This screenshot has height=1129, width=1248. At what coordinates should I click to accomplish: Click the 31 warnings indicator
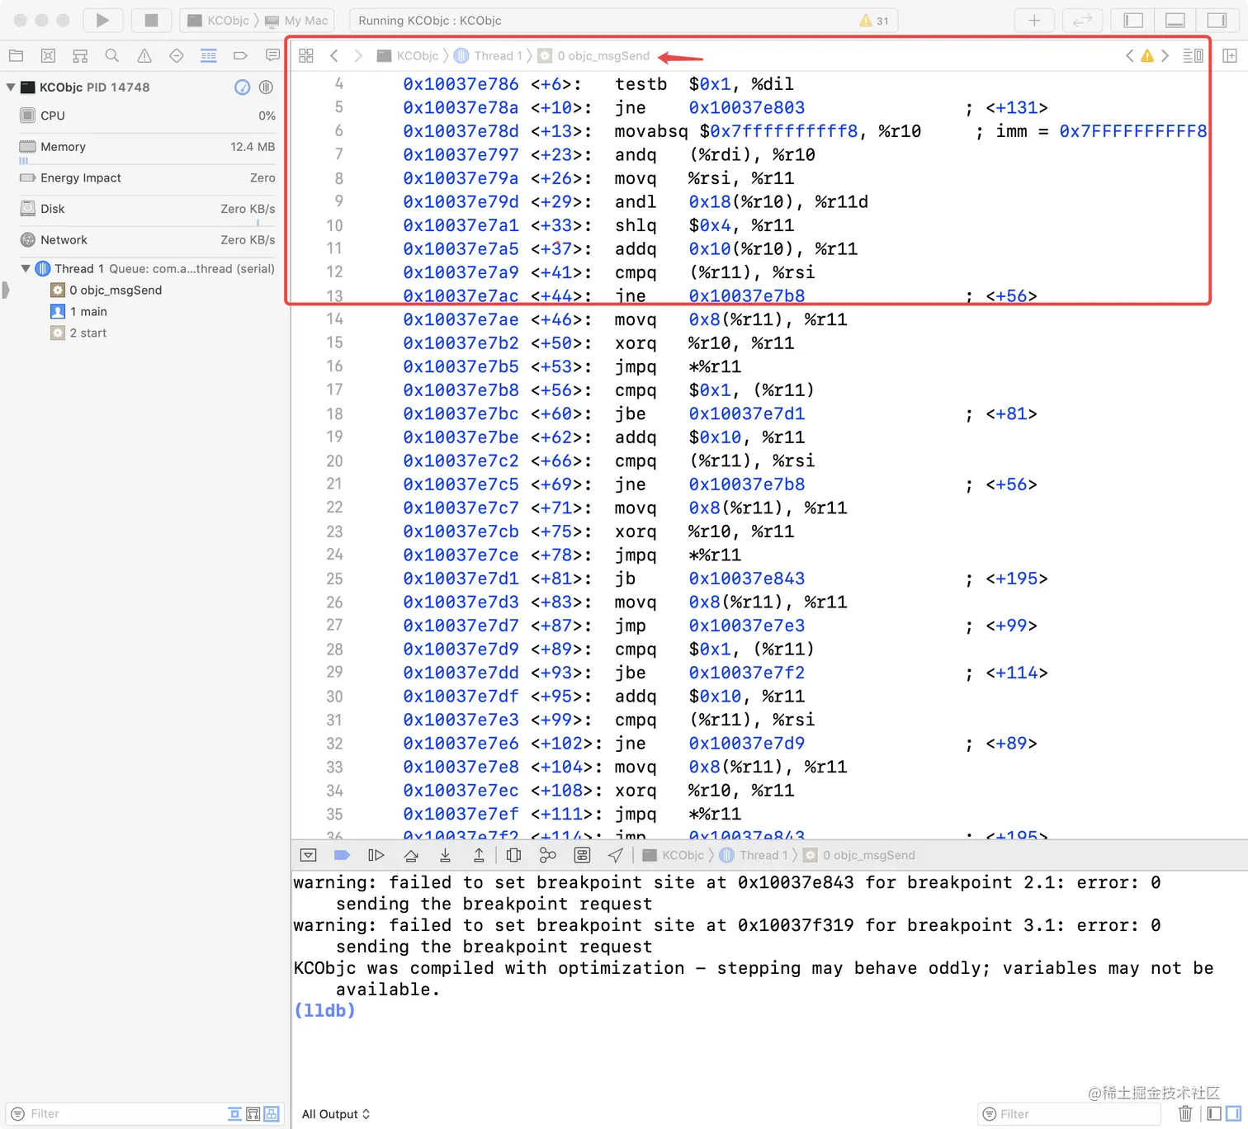pos(874,21)
